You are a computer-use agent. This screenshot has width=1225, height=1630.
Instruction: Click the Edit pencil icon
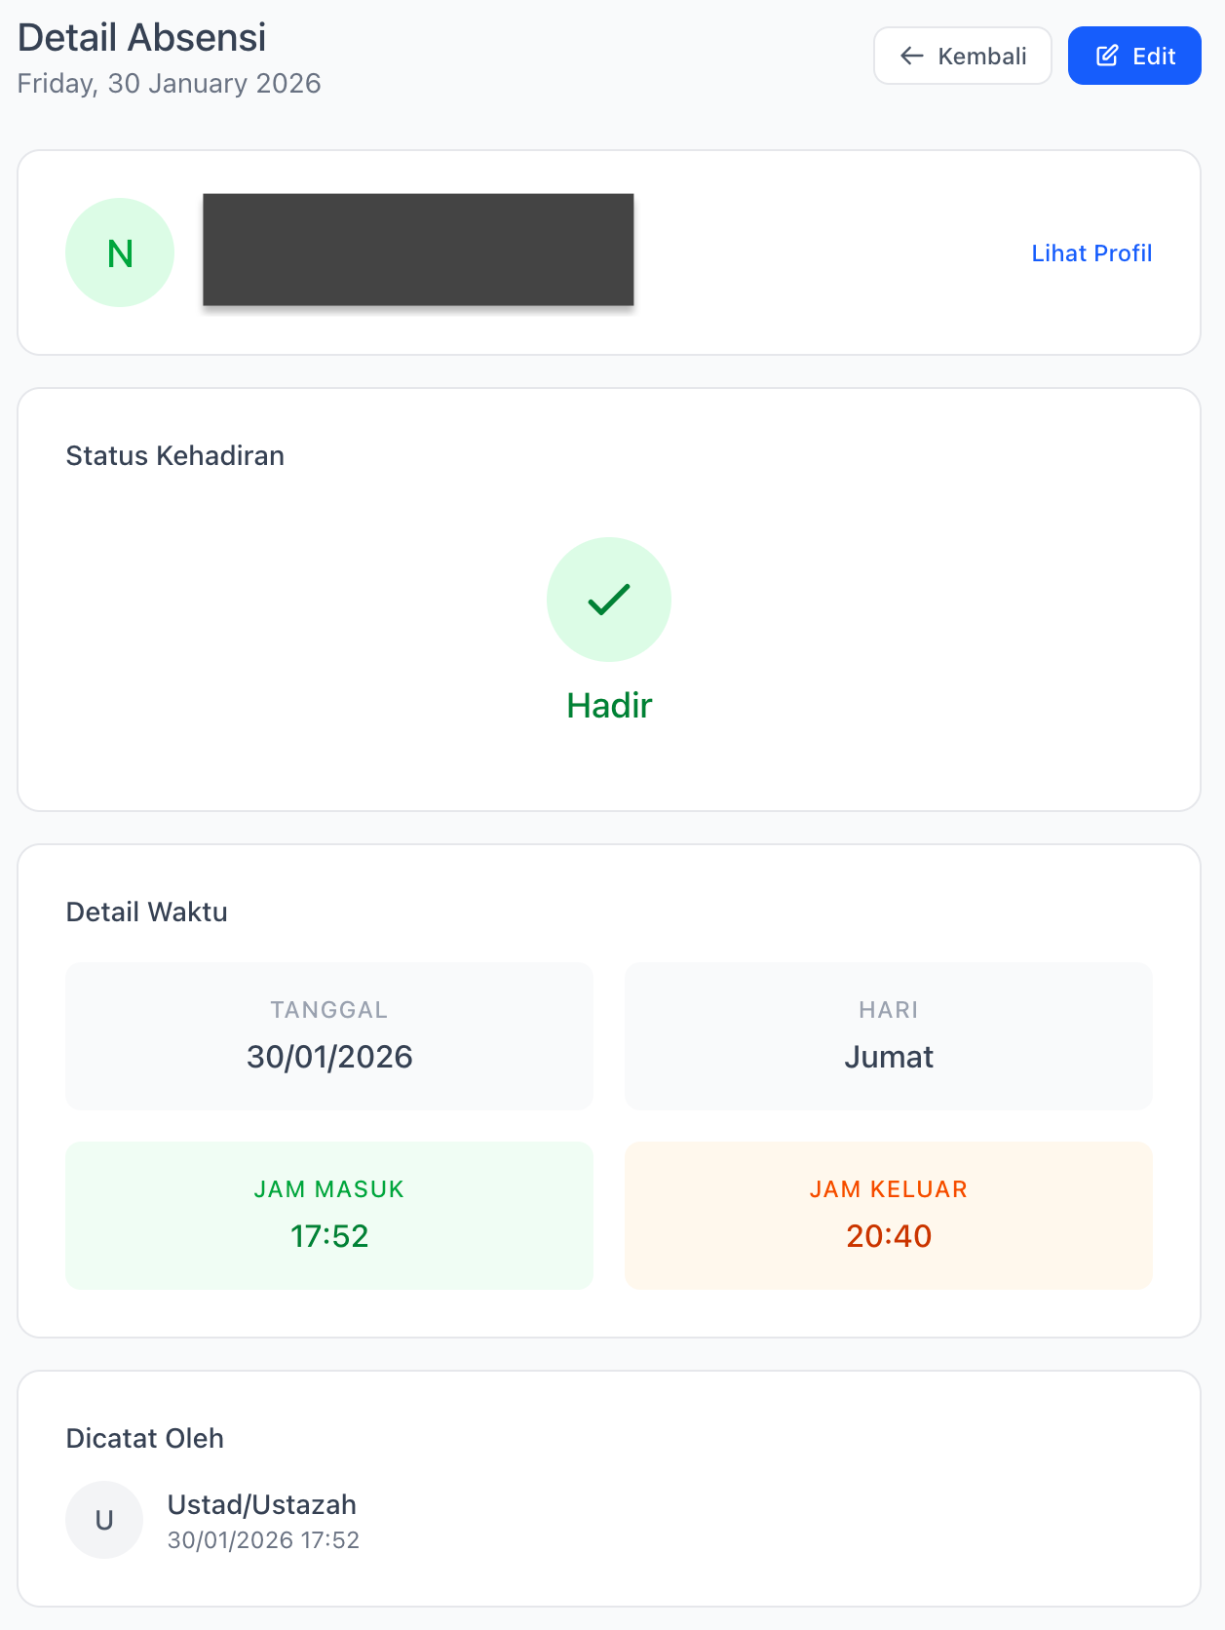pos(1107,56)
